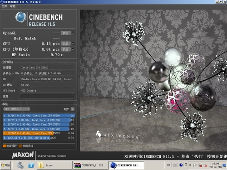Click the CPU score 8.13 pts
This screenshot has width=227, height=170.
(x=50, y=44)
